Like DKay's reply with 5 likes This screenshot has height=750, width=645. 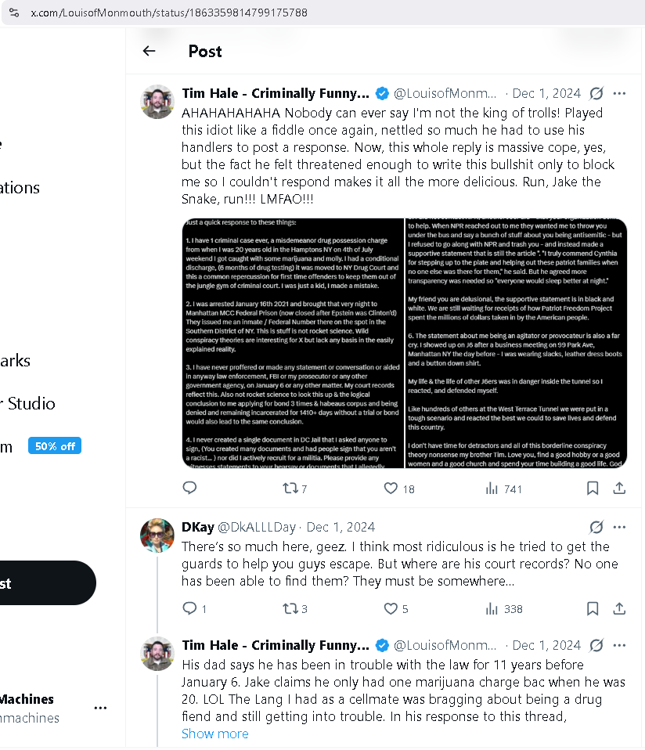pos(391,608)
